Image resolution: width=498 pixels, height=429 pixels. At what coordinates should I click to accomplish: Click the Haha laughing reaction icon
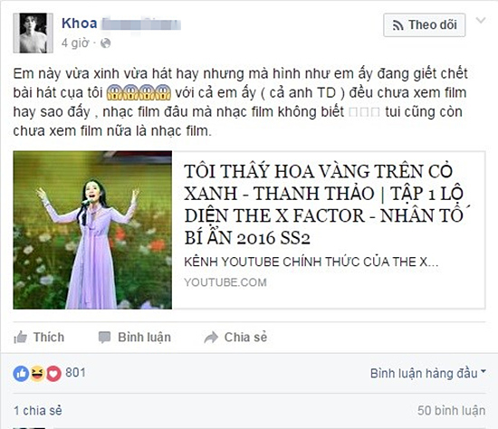tap(37, 374)
